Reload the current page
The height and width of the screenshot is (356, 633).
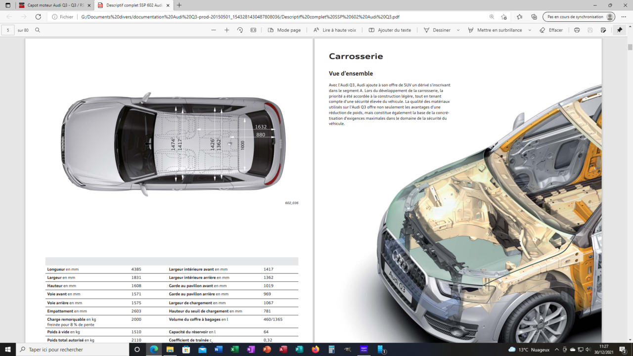[38, 17]
